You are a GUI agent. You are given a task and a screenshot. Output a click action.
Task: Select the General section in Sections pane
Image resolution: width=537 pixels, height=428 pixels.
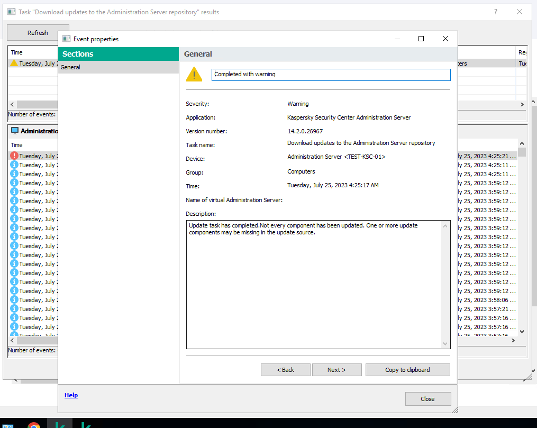coord(119,67)
